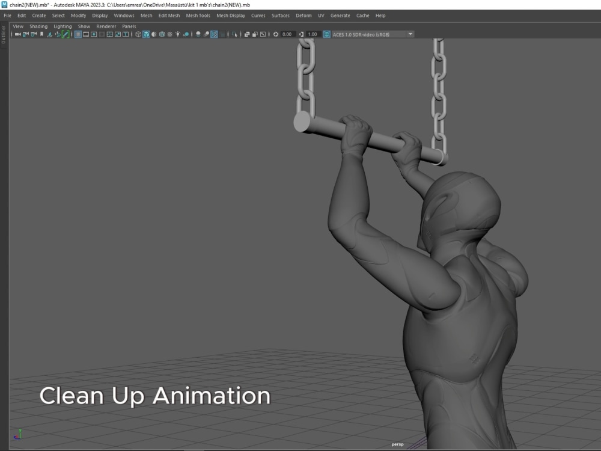Open the Mesh menu

[146, 16]
